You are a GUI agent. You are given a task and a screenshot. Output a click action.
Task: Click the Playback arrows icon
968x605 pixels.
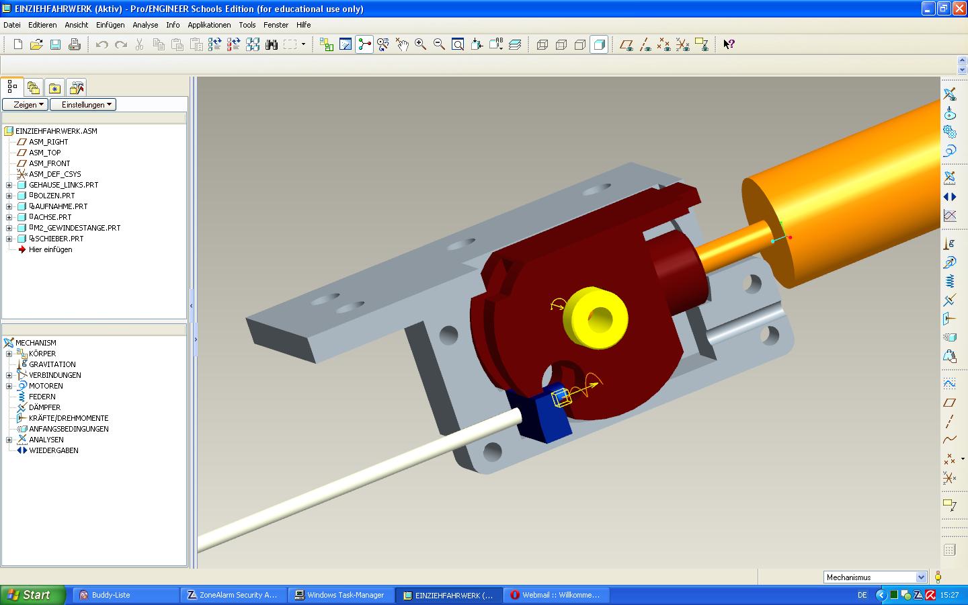pyautogui.click(x=949, y=197)
